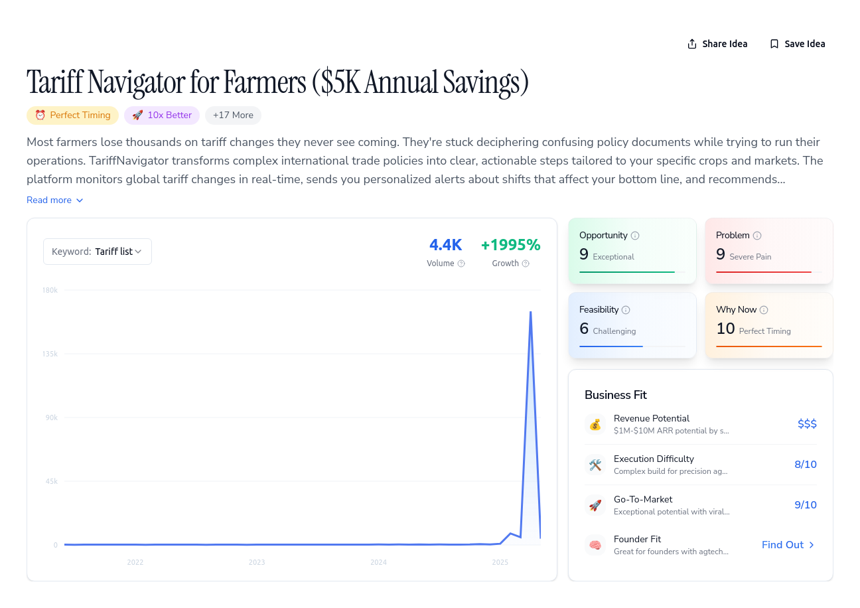Click info icon next to Opportunity

tap(635, 236)
